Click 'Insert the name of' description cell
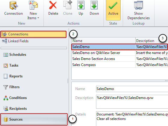The height and width of the screenshot is (126, 168). 151,53
